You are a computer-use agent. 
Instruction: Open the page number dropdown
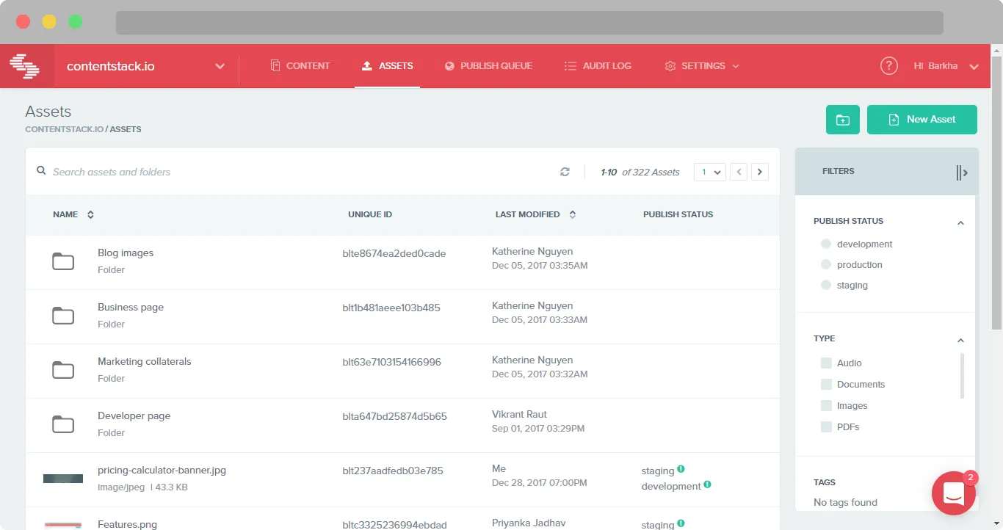tap(709, 171)
